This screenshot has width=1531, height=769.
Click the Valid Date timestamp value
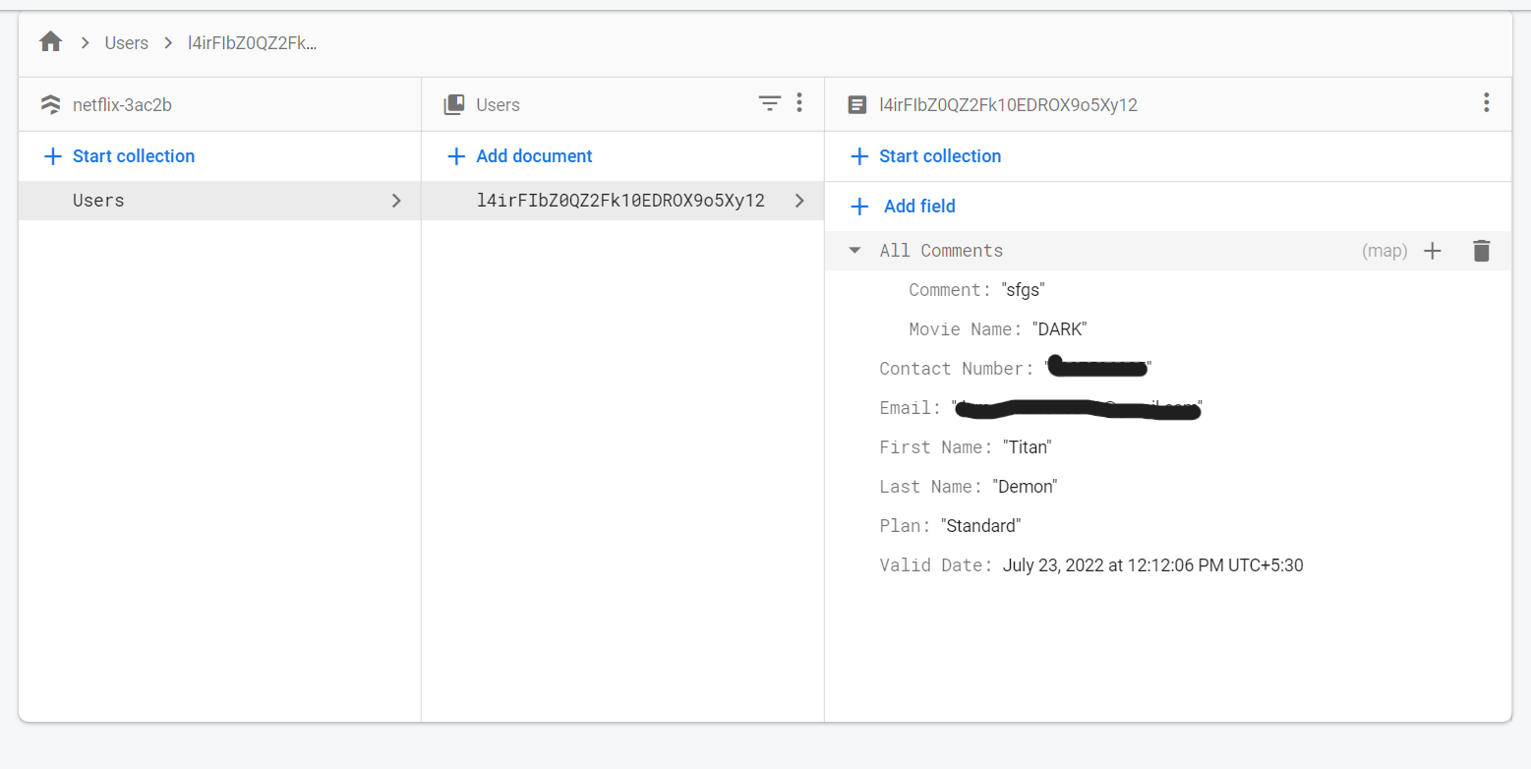[x=1153, y=565]
